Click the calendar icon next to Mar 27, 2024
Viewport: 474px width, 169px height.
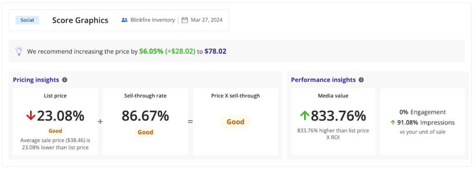[185, 20]
